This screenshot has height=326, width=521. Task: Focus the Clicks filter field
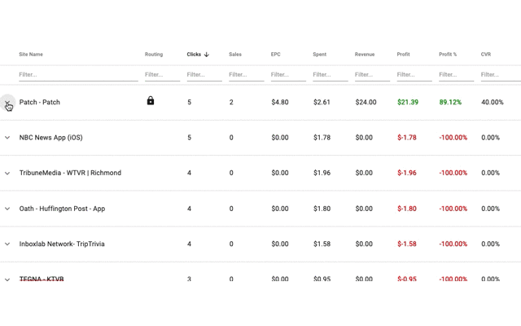click(204, 75)
